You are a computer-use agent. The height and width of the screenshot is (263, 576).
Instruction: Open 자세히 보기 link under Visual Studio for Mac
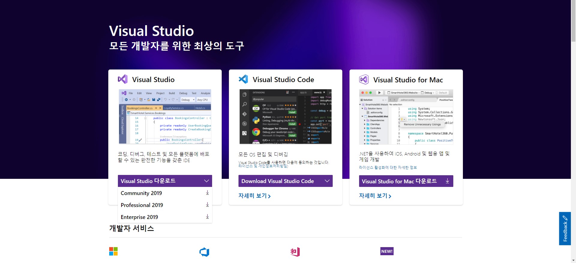click(375, 196)
